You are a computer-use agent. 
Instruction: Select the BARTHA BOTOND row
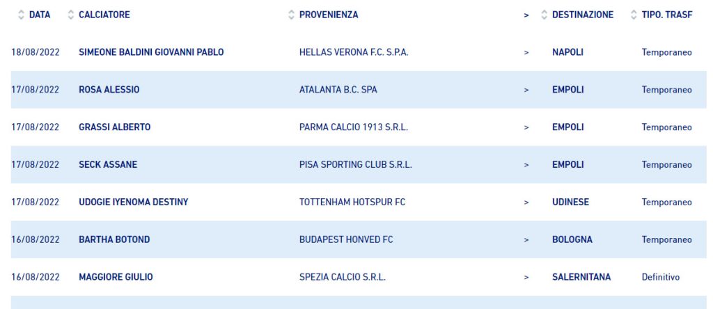click(x=359, y=239)
